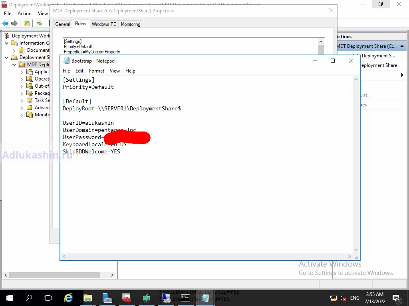
Task: Open Internet Explorer from the taskbar
Action: tap(68, 298)
